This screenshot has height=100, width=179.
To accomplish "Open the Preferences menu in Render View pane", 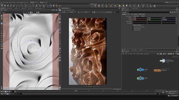I will [68, 10].
